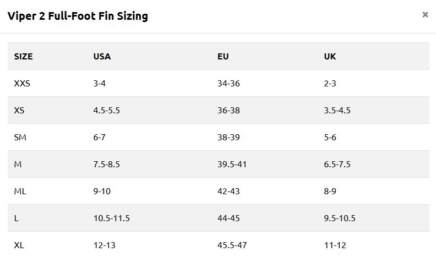Select the ML size row label

click(x=20, y=191)
